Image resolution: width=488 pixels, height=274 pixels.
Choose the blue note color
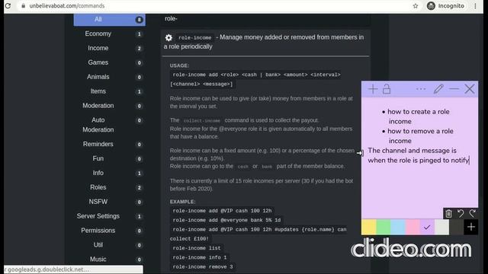pyautogui.click(x=398, y=227)
